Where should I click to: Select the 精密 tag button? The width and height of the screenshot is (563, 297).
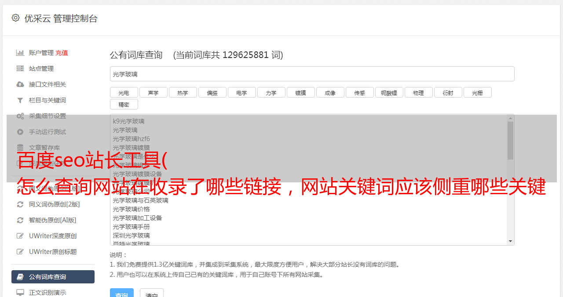(x=124, y=104)
